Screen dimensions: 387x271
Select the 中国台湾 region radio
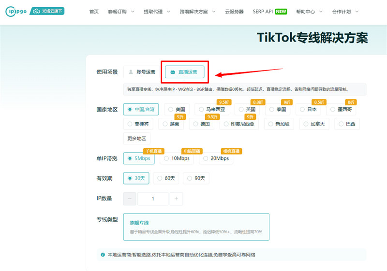(141, 109)
